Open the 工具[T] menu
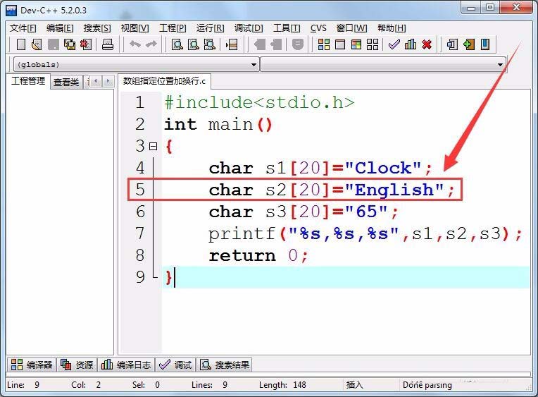This screenshot has height=397, width=538. (287, 28)
